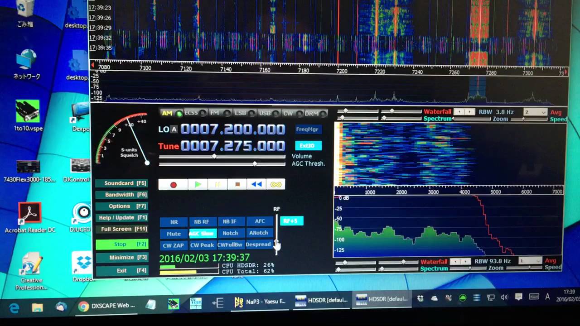
Task: Click the Tune frequency display 0007.275.000
Action: point(233,146)
